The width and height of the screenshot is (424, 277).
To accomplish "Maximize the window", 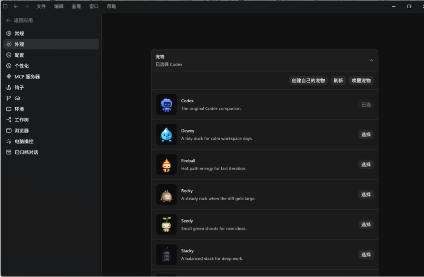I will 409,6.
